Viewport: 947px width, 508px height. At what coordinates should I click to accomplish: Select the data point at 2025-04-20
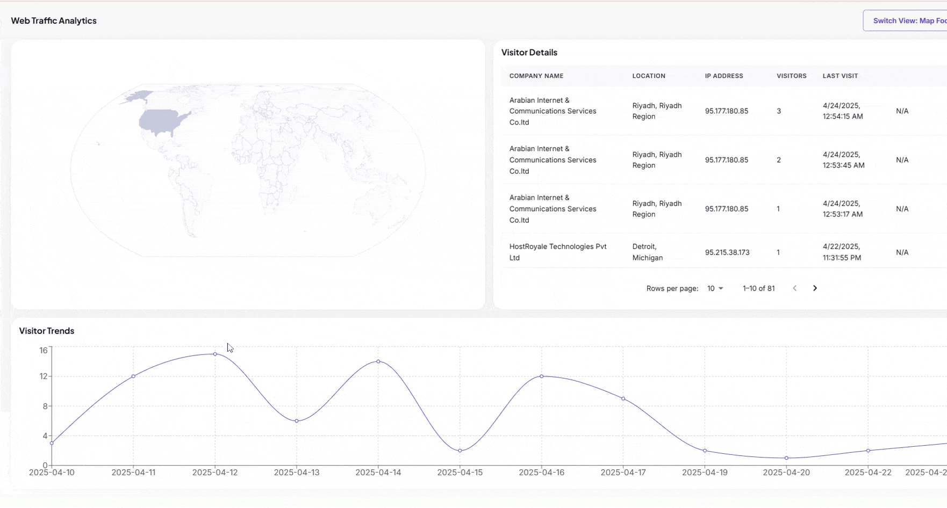786,458
